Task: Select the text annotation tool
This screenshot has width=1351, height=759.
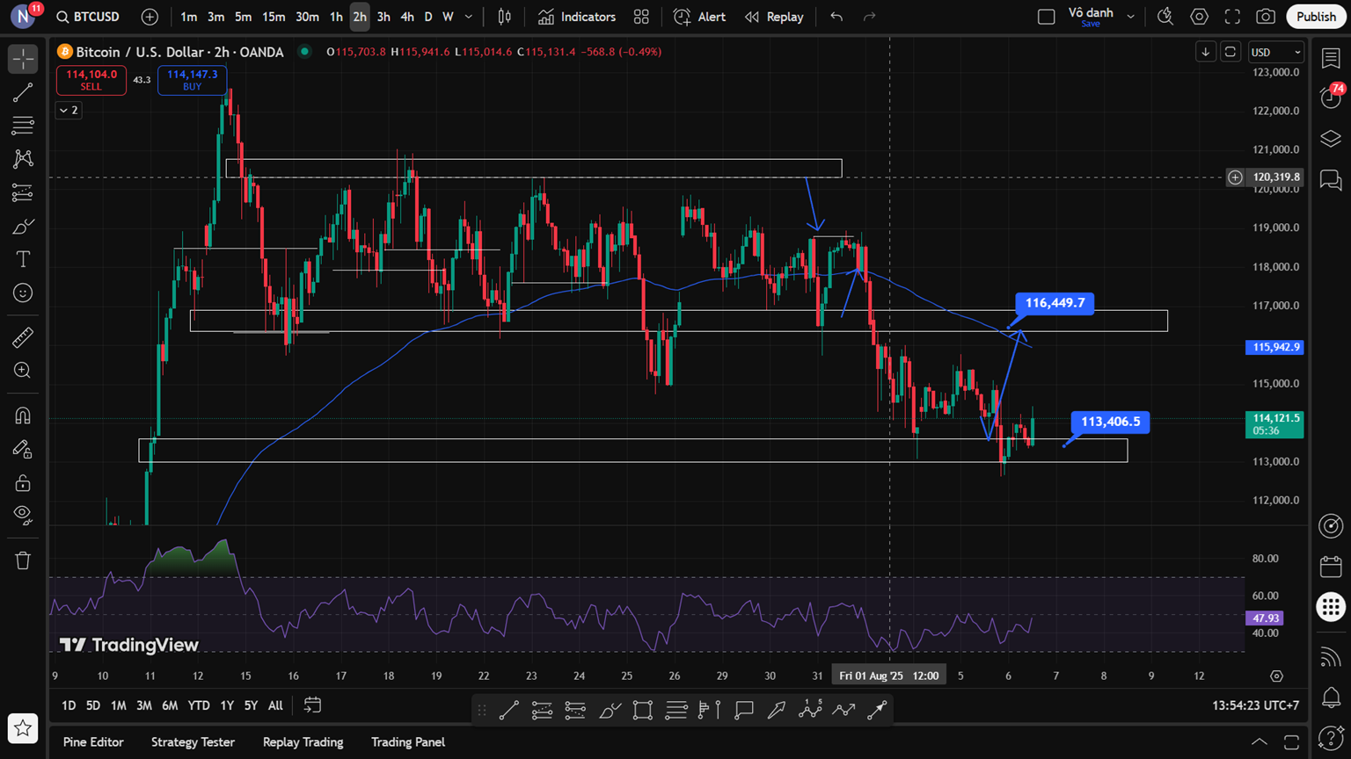Action: coord(23,259)
